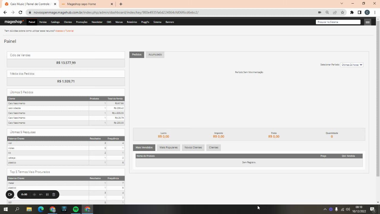Image resolution: width=380 pixels, height=214 pixels.
Task: Select the Painel menu item
Action: point(32,22)
